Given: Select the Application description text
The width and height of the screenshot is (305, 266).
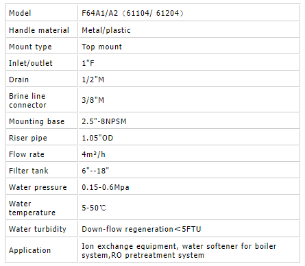Looking at the screenshot, I should (179, 250).
